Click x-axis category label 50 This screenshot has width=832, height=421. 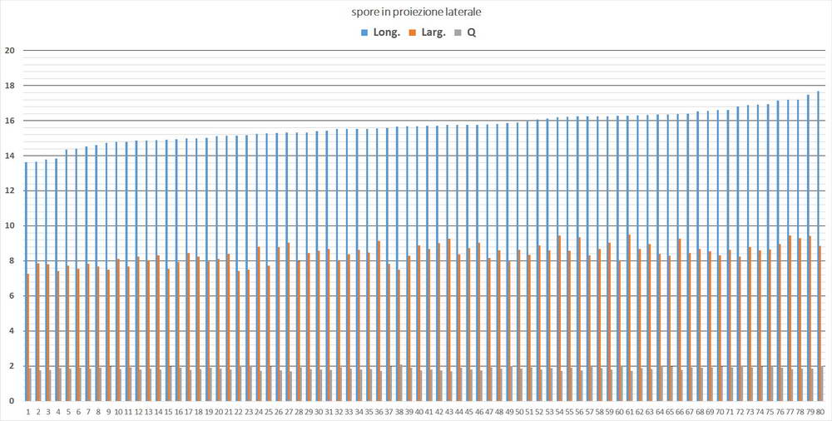pos(519,412)
